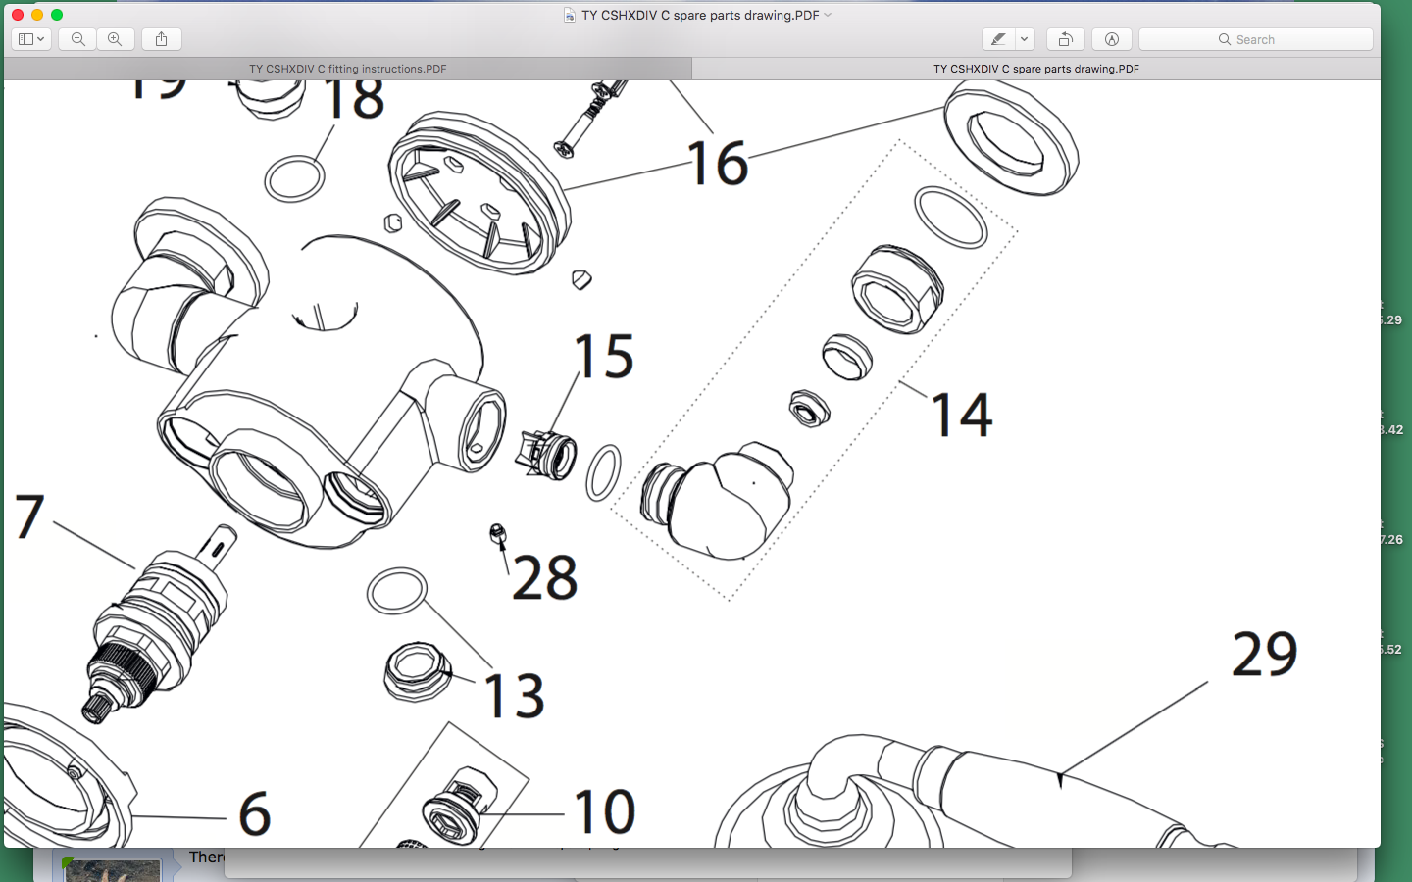Click part number 14 label in drawing
Screen dimensions: 1412x882
961,415
